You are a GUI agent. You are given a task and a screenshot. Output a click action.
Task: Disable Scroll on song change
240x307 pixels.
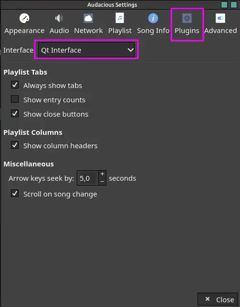[x=15, y=194]
